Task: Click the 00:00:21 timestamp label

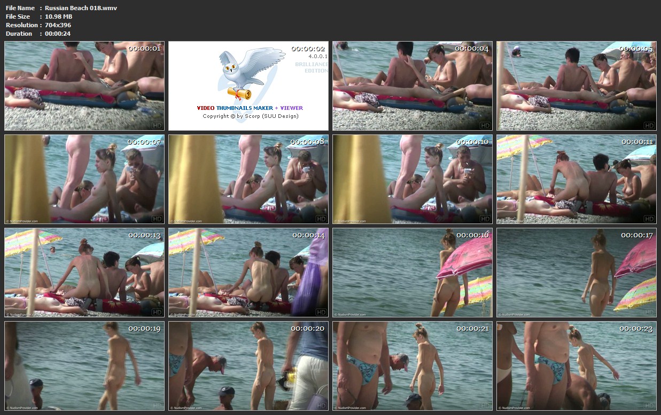Action: [x=472, y=329]
